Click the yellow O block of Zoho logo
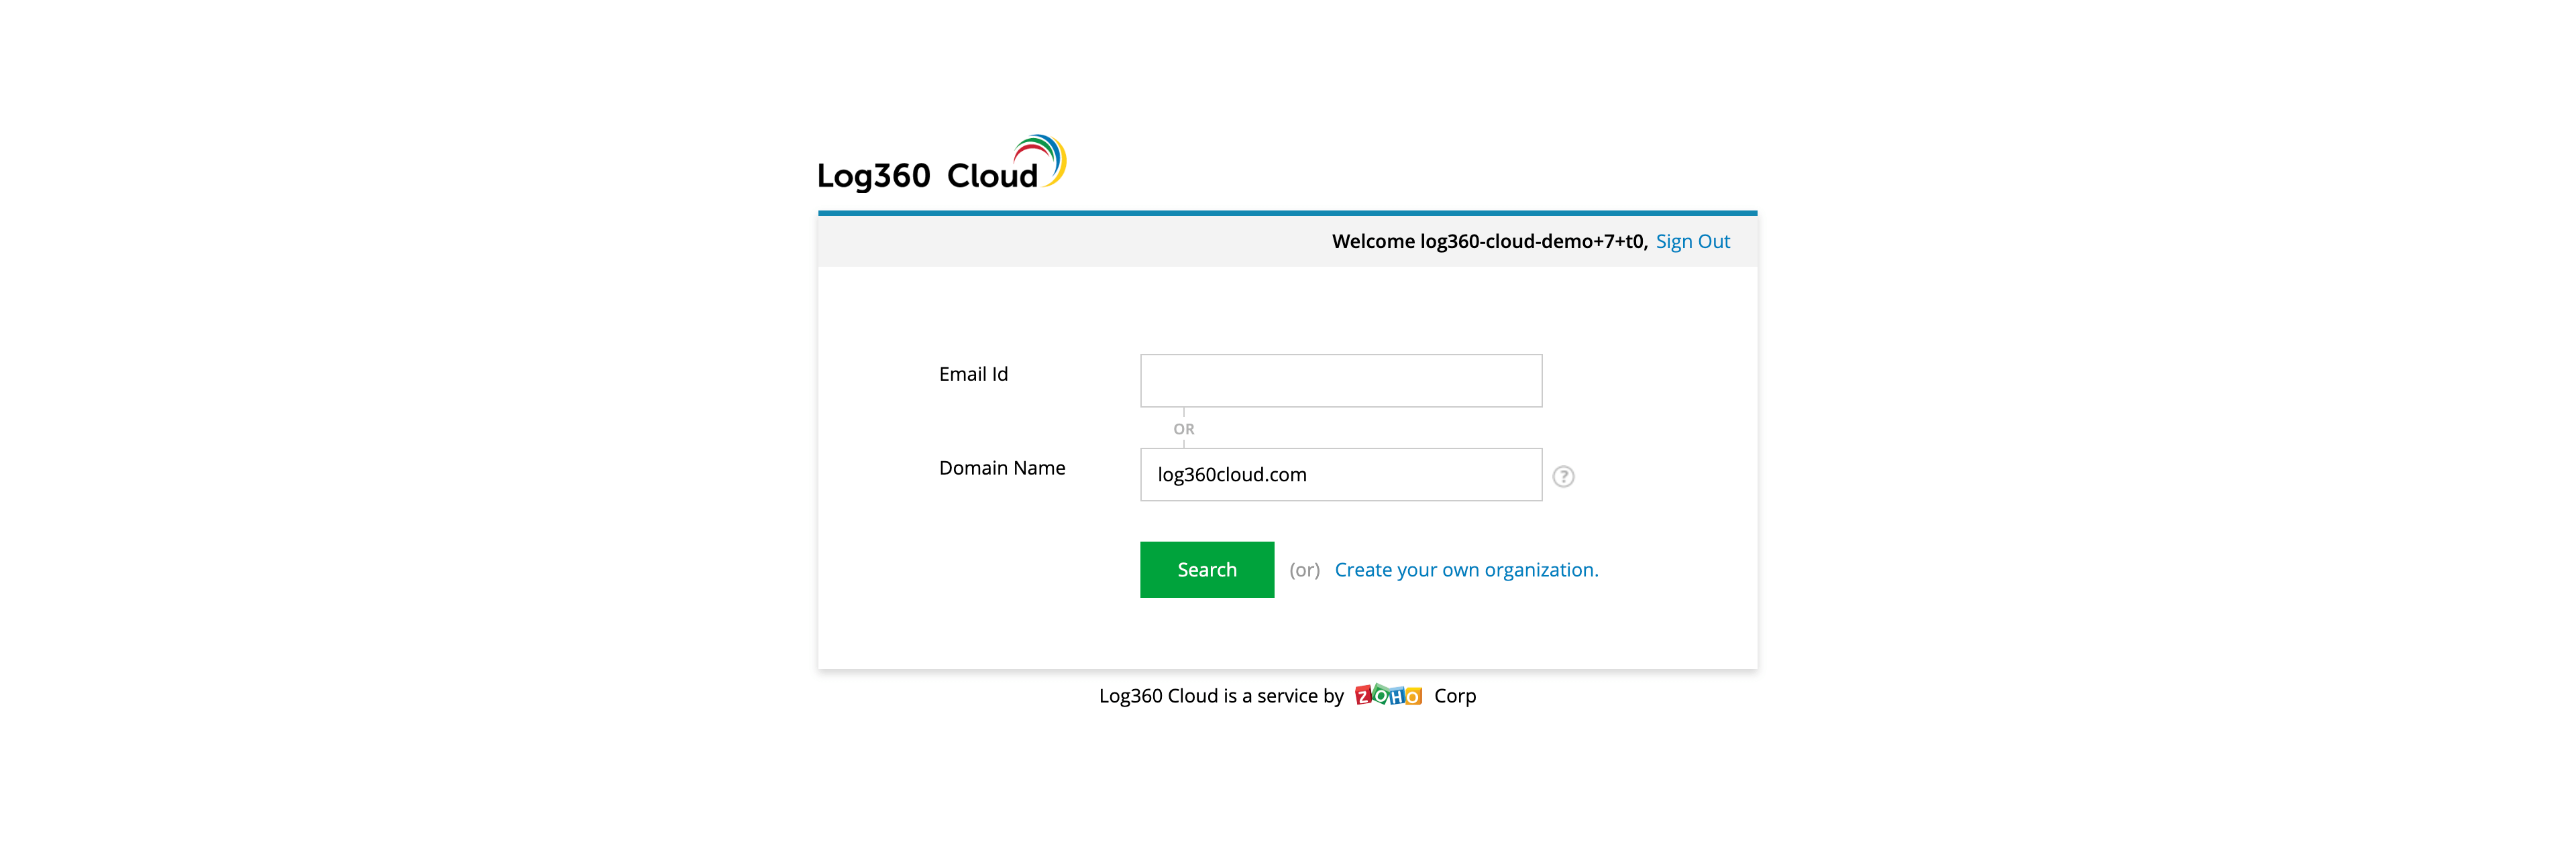The image size is (2576, 854). pos(1413,696)
